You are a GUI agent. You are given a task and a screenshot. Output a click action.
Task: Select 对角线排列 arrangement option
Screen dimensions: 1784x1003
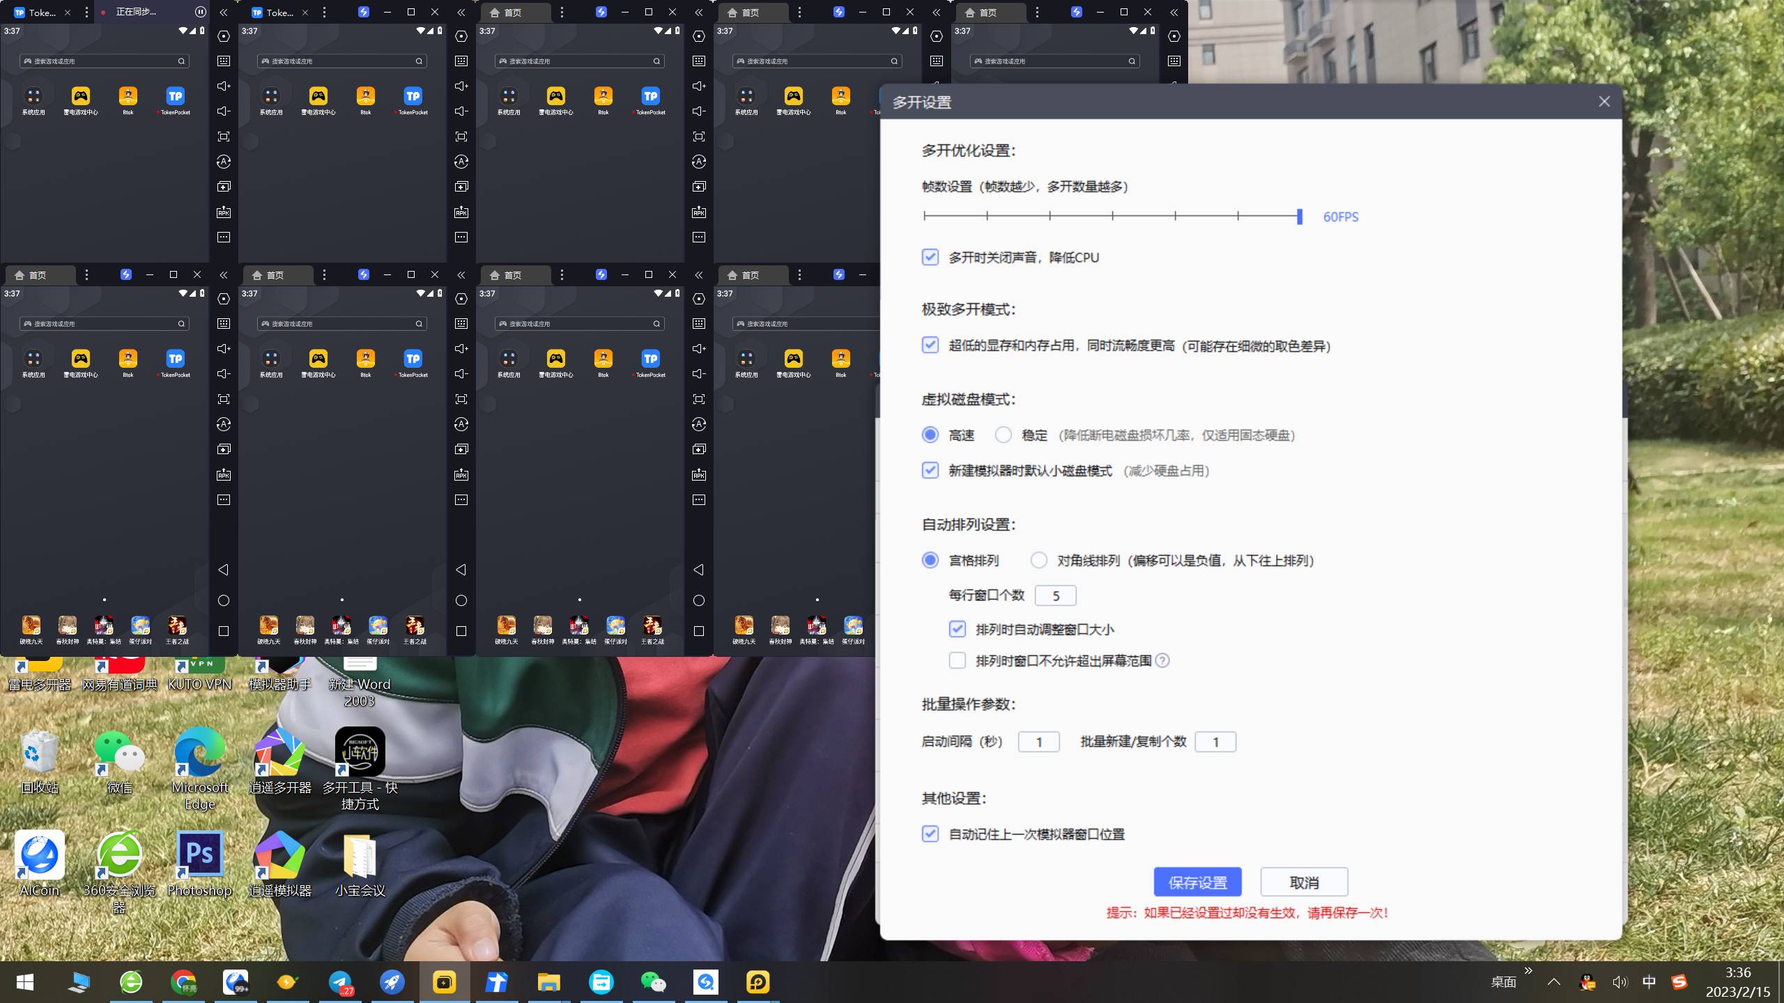click(1038, 560)
